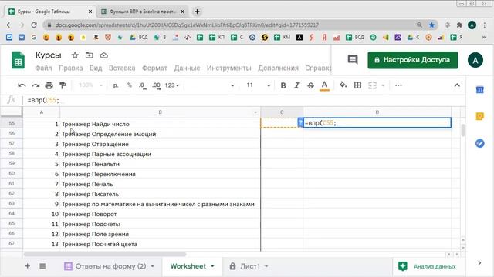Open the Tasks icon in side panel
494x277 pixels.
(479, 144)
